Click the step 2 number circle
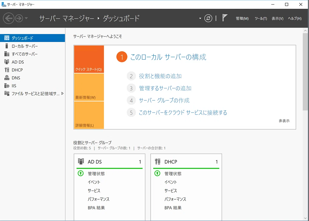Viewport: 309px width, 221px height. (x=131, y=76)
